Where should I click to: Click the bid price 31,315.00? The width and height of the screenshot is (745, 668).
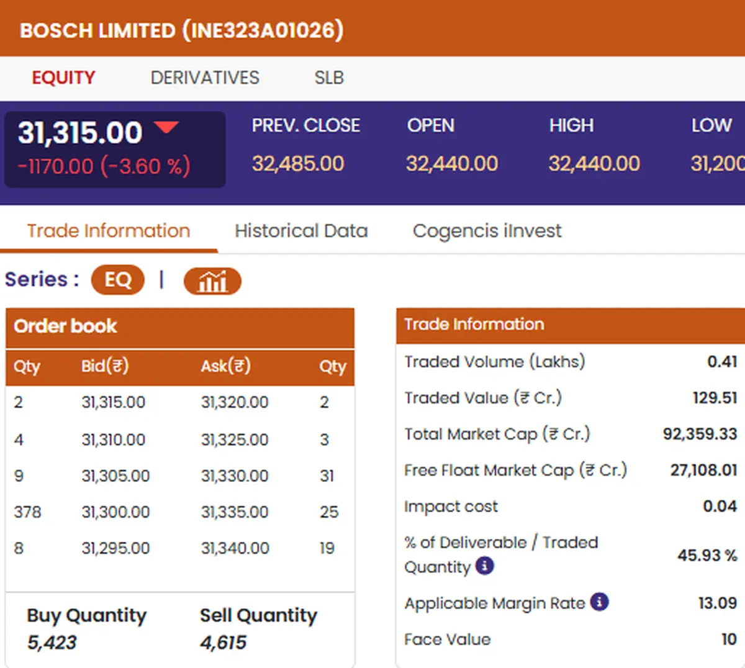[114, 402]
